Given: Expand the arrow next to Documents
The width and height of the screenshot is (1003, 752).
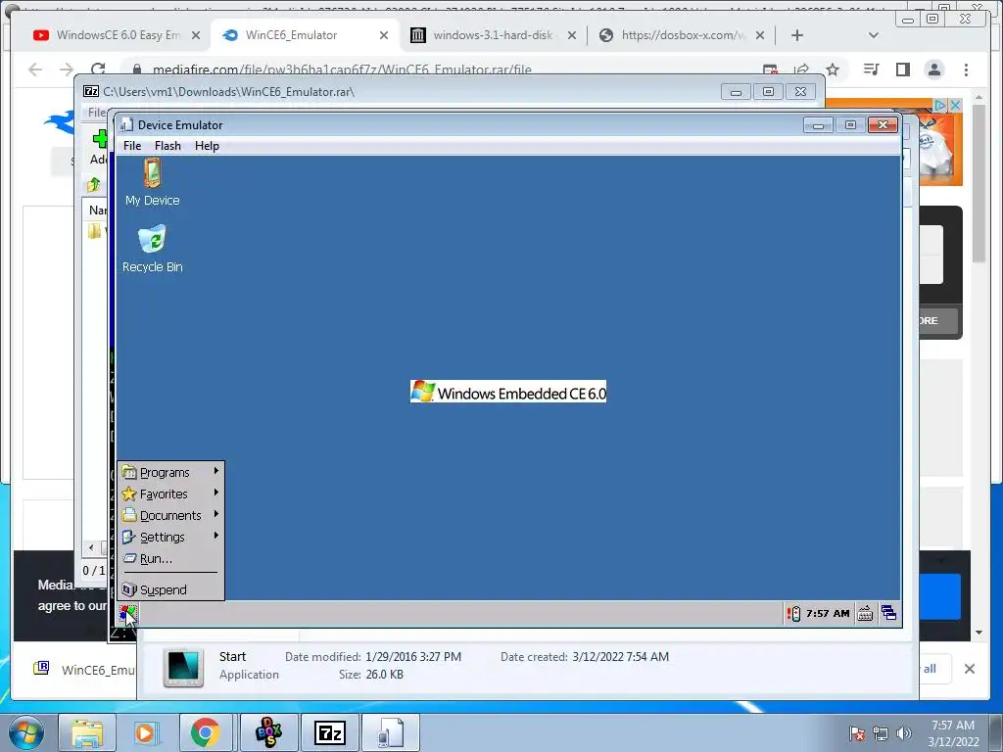Looking at the screenshot, I should tap(216, 513).
